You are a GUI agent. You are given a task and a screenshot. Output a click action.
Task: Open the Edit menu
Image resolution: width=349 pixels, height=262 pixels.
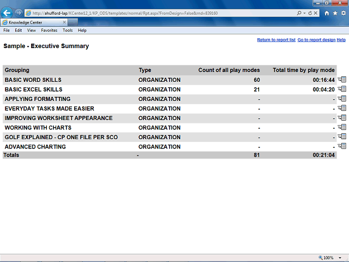coord(18,31)
